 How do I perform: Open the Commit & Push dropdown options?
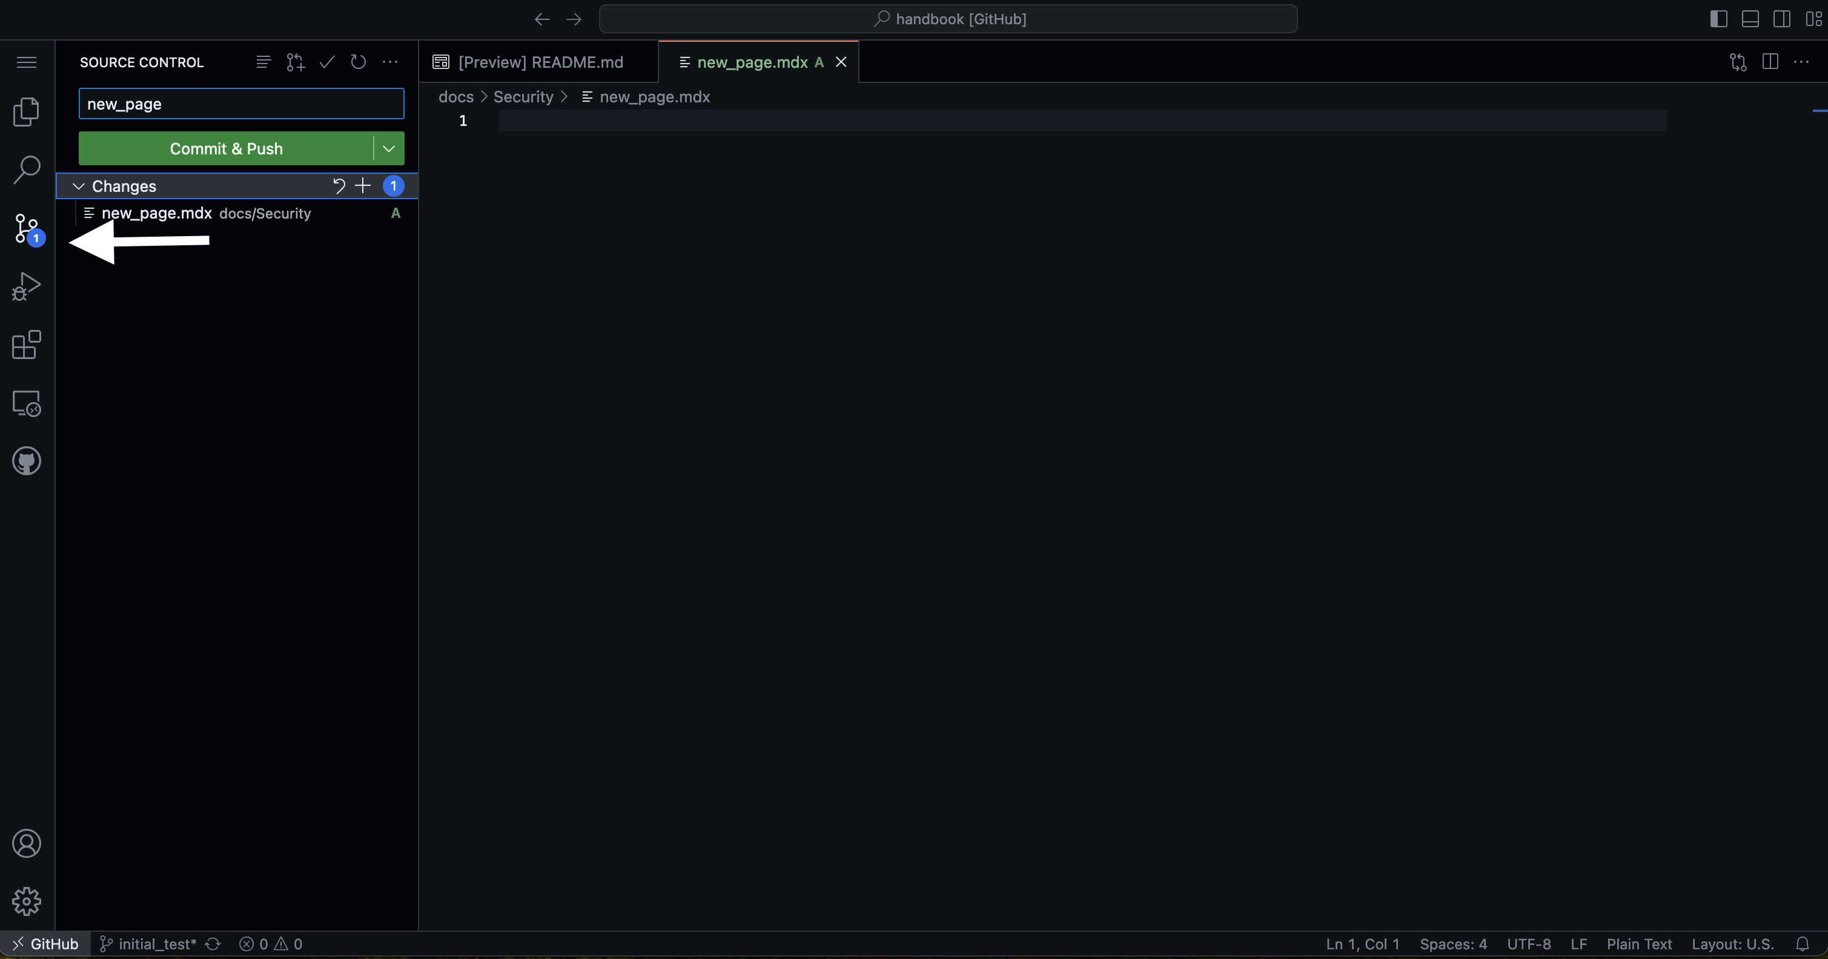point(388,148)
